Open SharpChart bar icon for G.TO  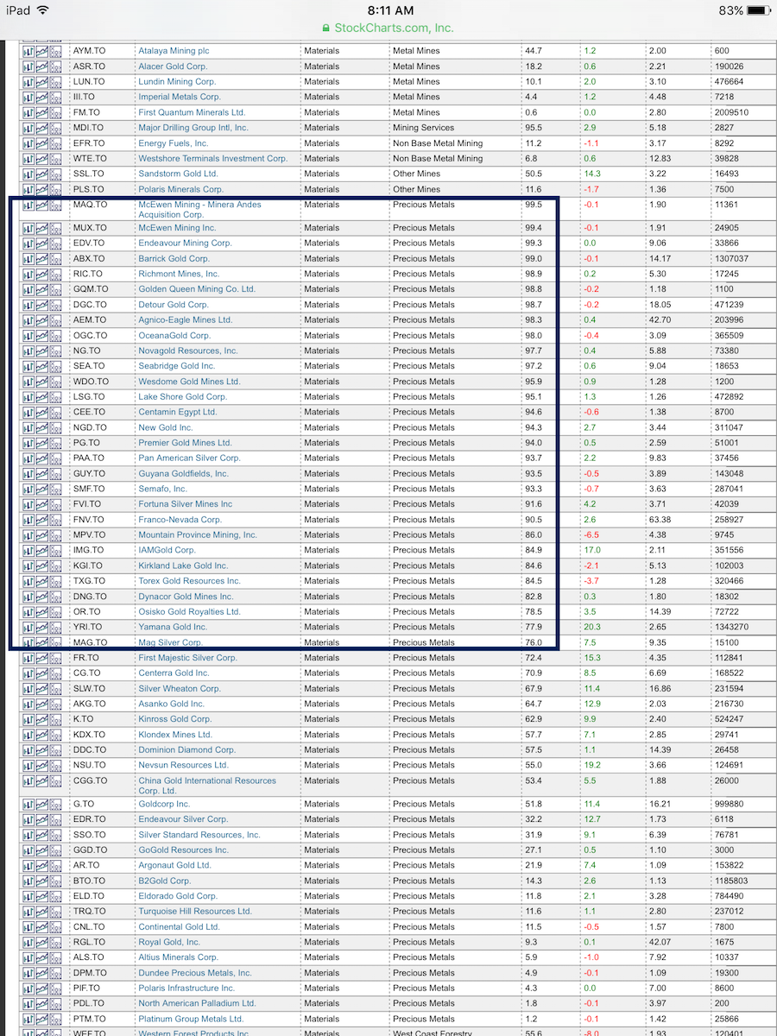click(28, 804)
